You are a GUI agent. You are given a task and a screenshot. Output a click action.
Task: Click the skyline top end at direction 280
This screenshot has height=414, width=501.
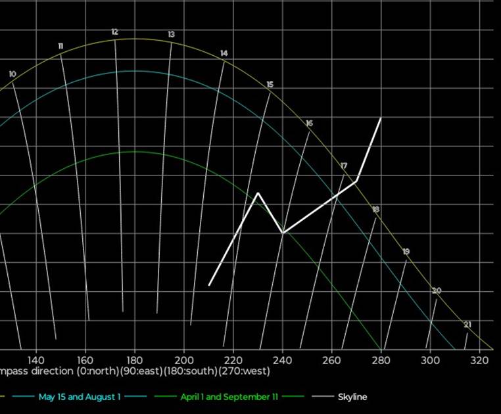[x=381, y=118]
